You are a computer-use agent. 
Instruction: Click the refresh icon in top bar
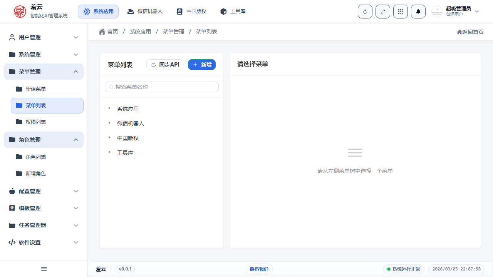coord(365,11)
